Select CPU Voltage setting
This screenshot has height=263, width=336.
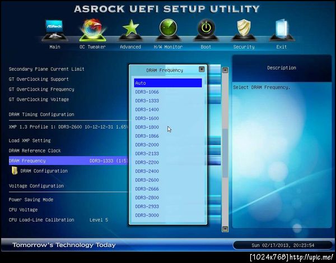point(23,210)
